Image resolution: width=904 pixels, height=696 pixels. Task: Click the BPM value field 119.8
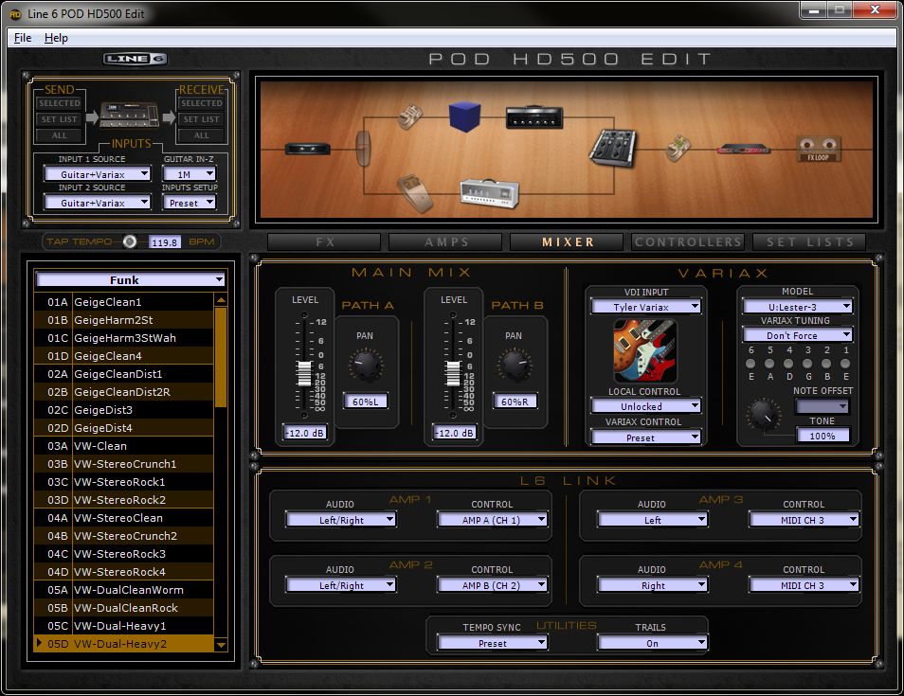(164, 242)
